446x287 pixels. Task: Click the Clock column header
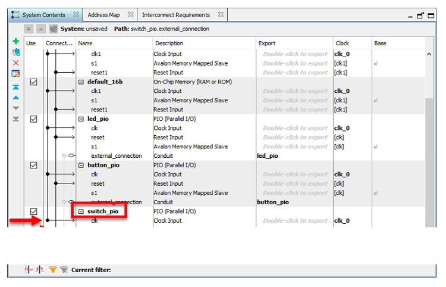(353, 43)
